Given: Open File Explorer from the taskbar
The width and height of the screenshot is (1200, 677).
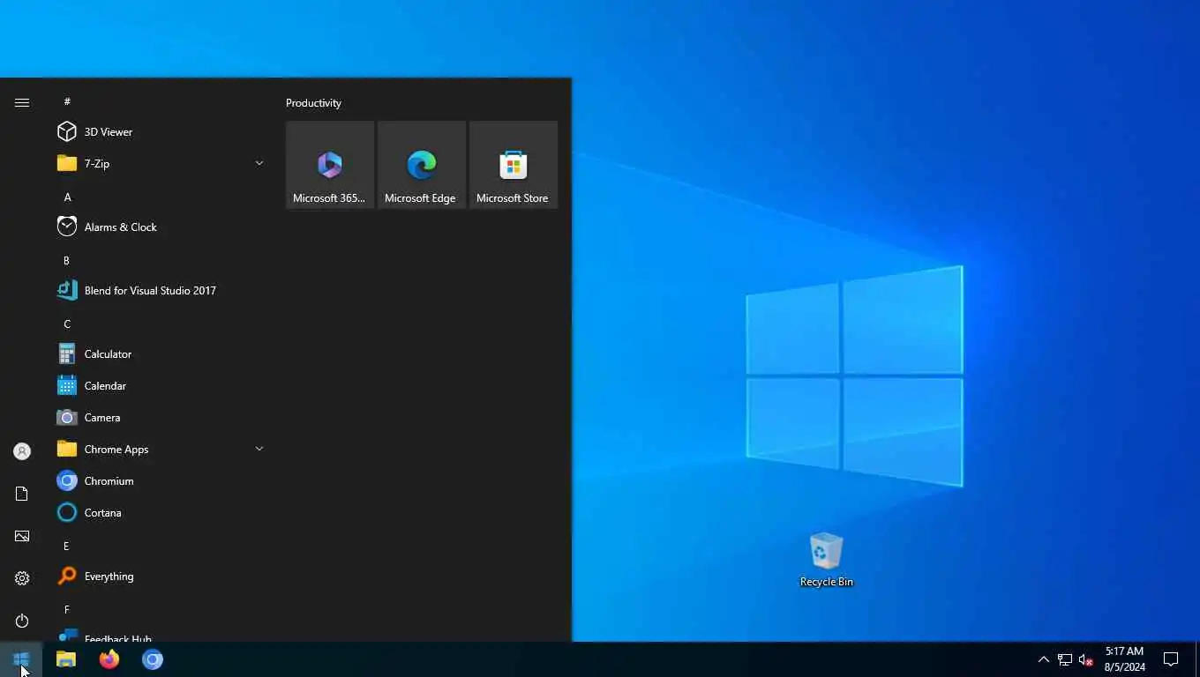Looking at the screenshot, I should [x=66, y=659].
